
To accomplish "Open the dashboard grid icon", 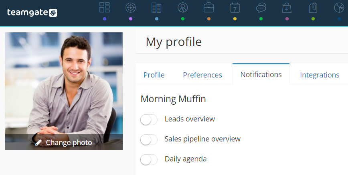I will coord(105,8).
